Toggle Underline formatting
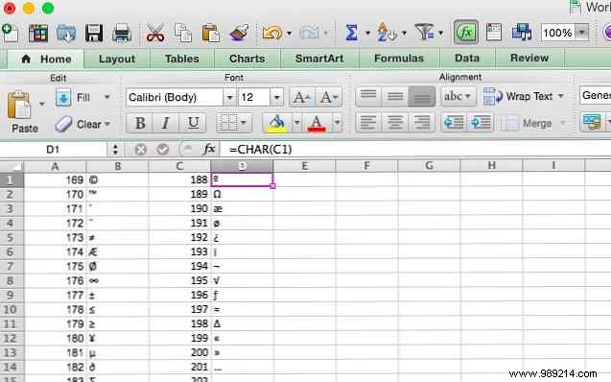This screenshot has width=611, height=382. 193,123
